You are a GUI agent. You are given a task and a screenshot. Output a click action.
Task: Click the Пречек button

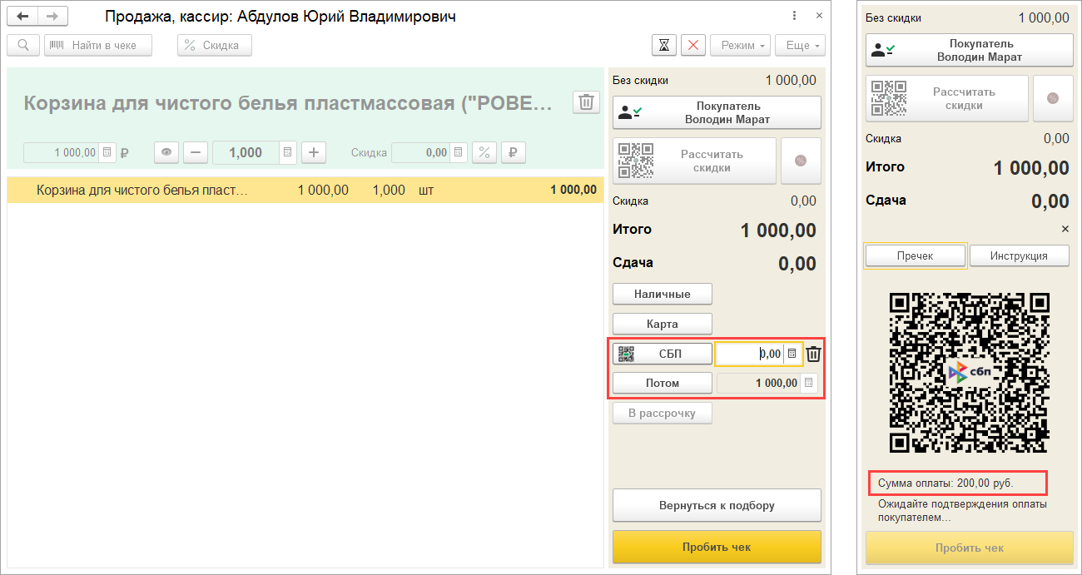click(x=916, y=255)
